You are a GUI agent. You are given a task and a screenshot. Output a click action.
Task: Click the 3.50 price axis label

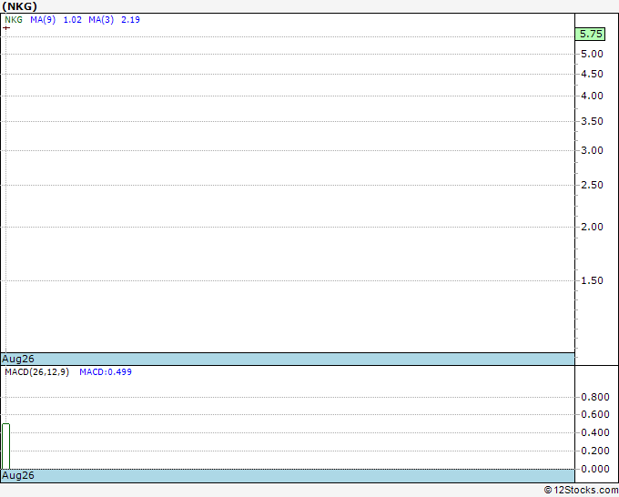pos(592,121)
